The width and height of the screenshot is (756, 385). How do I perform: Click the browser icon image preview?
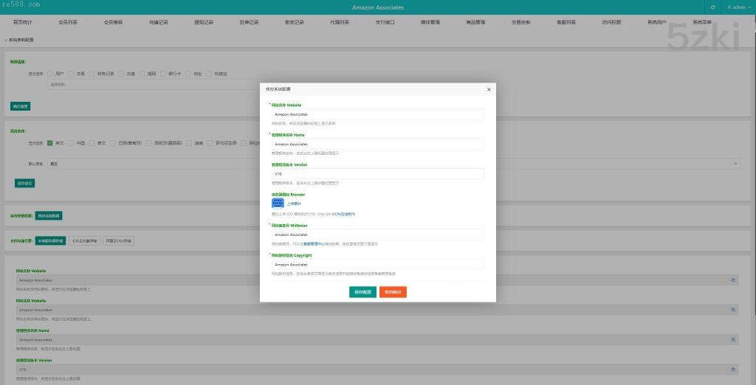[x=278, y=203]
